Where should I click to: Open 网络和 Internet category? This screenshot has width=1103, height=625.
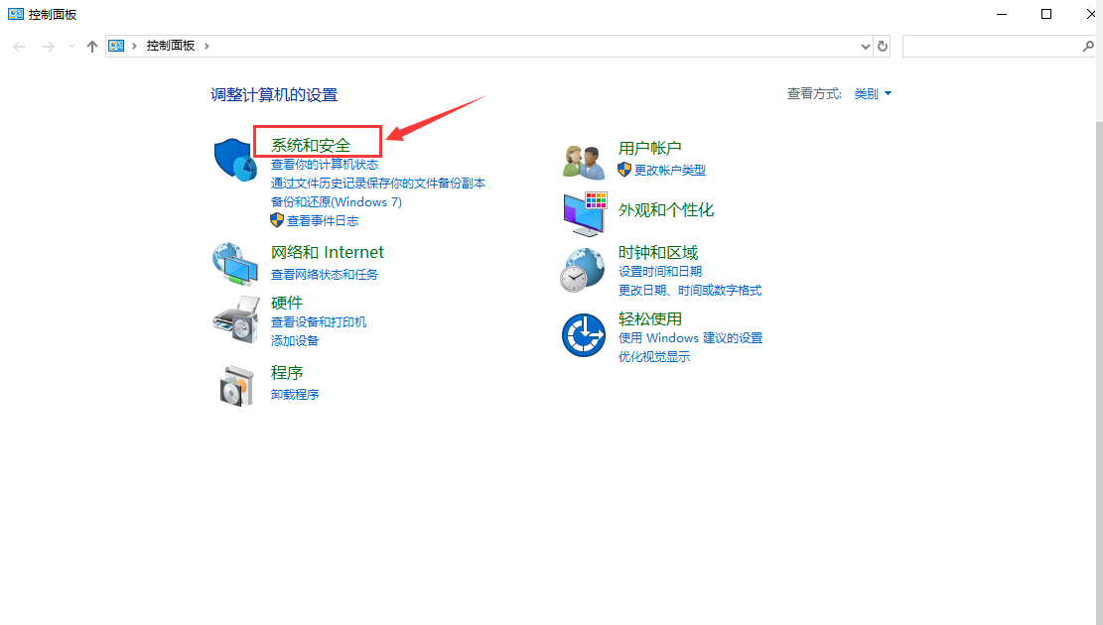pyautogui.click(x=327, y=252)
